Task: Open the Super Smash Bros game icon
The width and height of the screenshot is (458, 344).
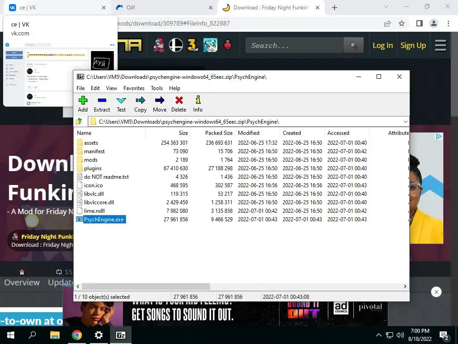Action: [176, 45]
